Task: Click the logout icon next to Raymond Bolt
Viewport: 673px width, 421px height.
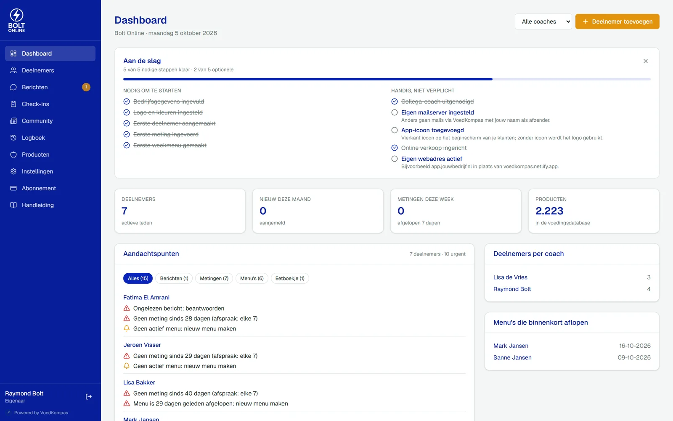Action: pyautogui.click(x=89, y=397)
